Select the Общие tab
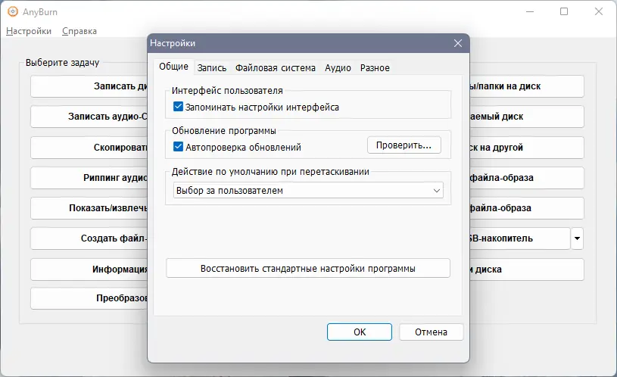Image resolution: width=617 pixels, height=377 pixels. (173, 67)
